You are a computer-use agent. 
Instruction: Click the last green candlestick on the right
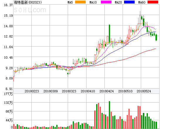156,37
